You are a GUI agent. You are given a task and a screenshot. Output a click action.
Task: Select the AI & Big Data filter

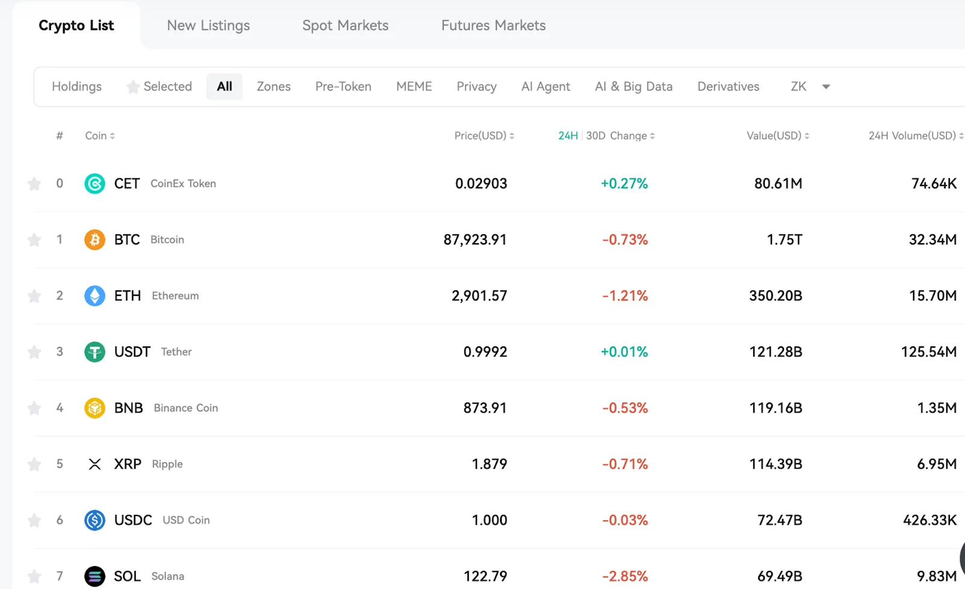point(634,87)
